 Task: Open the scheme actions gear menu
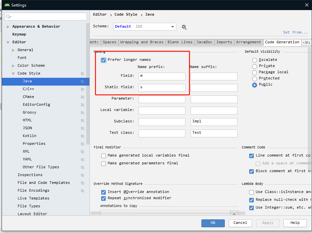click(x=184, y=27)
